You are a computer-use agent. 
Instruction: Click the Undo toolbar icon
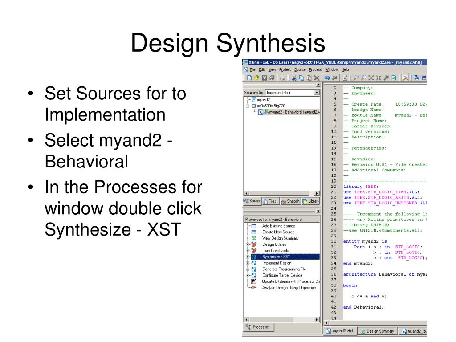tap(327, 77)
